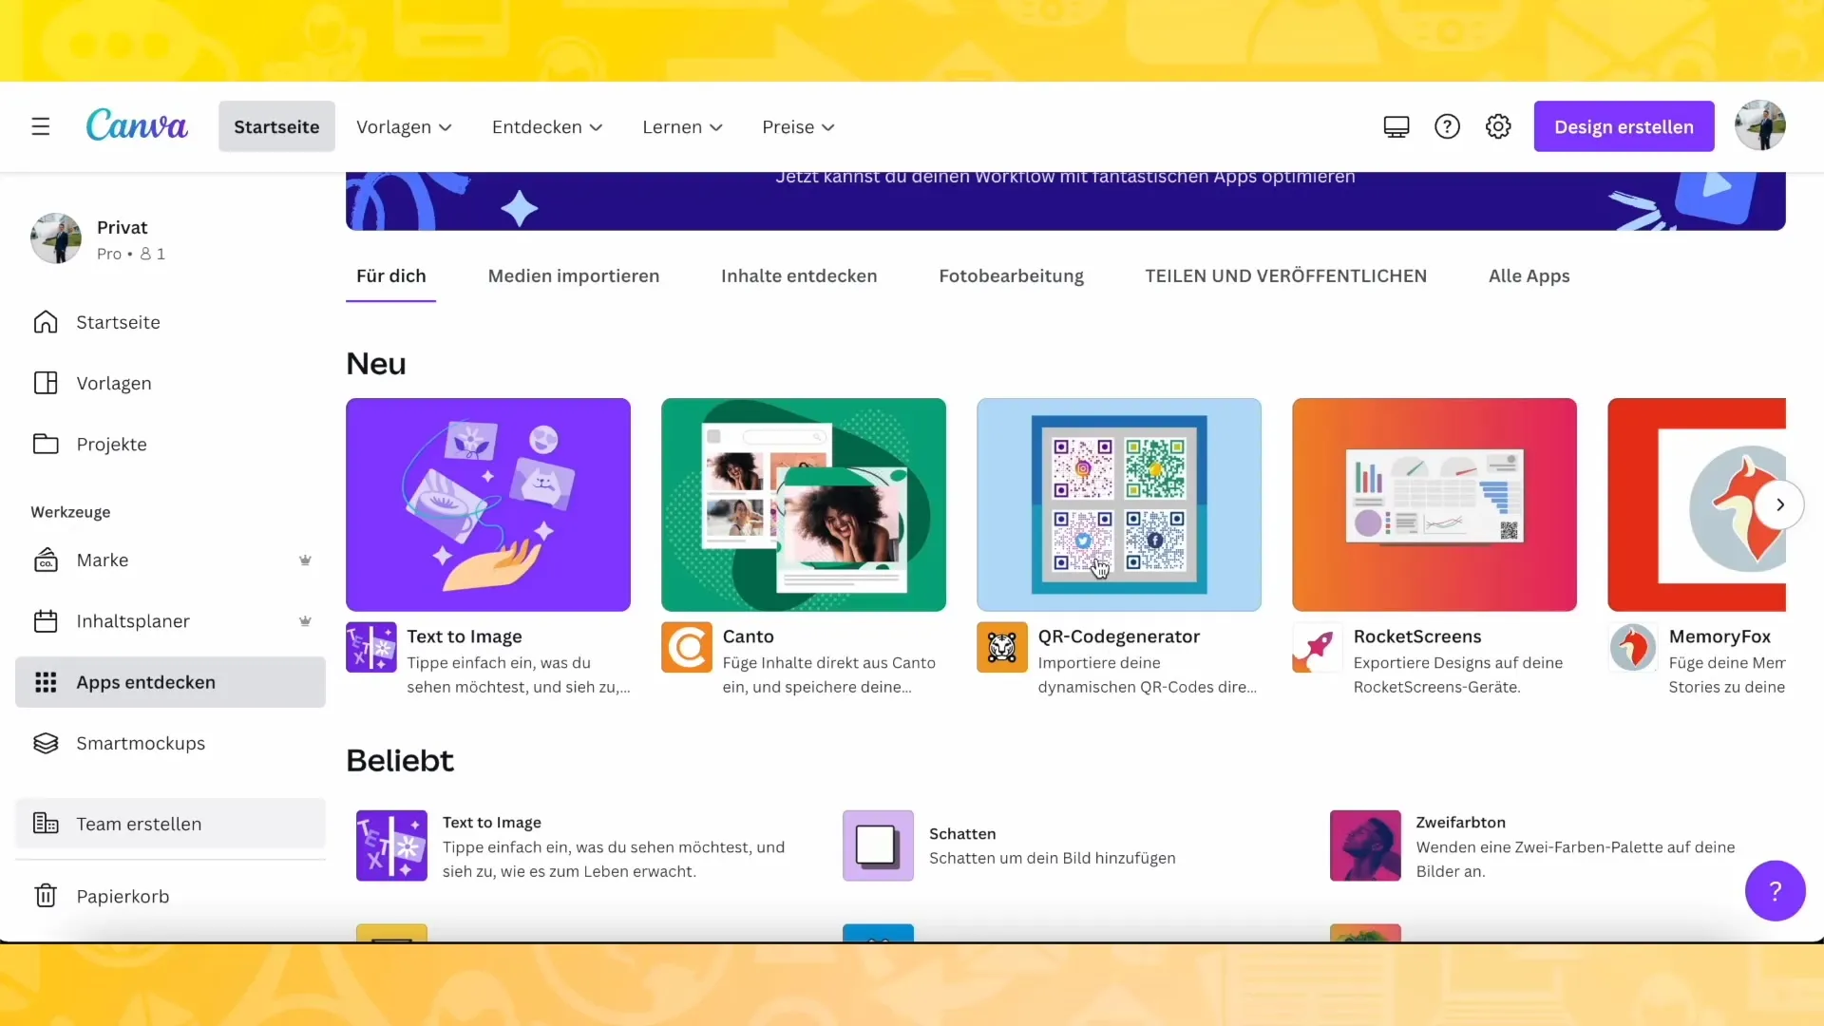This screenshot has width=1824, height=1026.
Task: Click the RocketScreens rocket icon
Action: coord(1318,647)
